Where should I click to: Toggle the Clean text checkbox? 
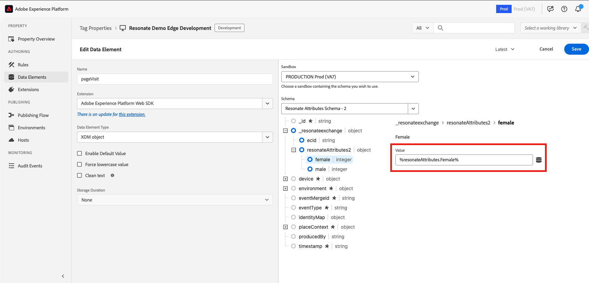[x=79, y=175]
